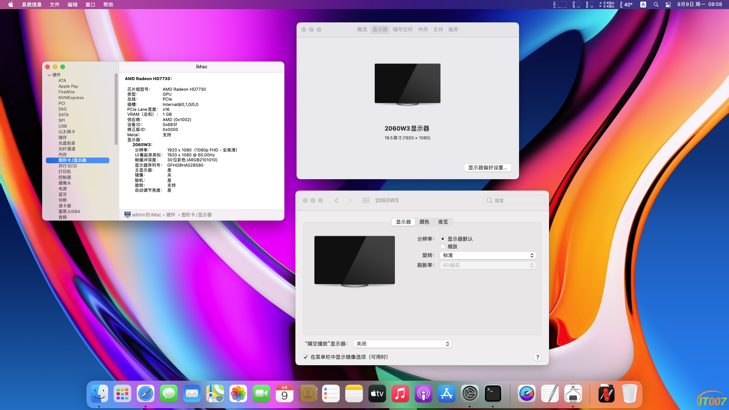Open 窗口 menu in menu bar
The height and width of the screenshot is (410, 729).
click(x=90, y=5)
